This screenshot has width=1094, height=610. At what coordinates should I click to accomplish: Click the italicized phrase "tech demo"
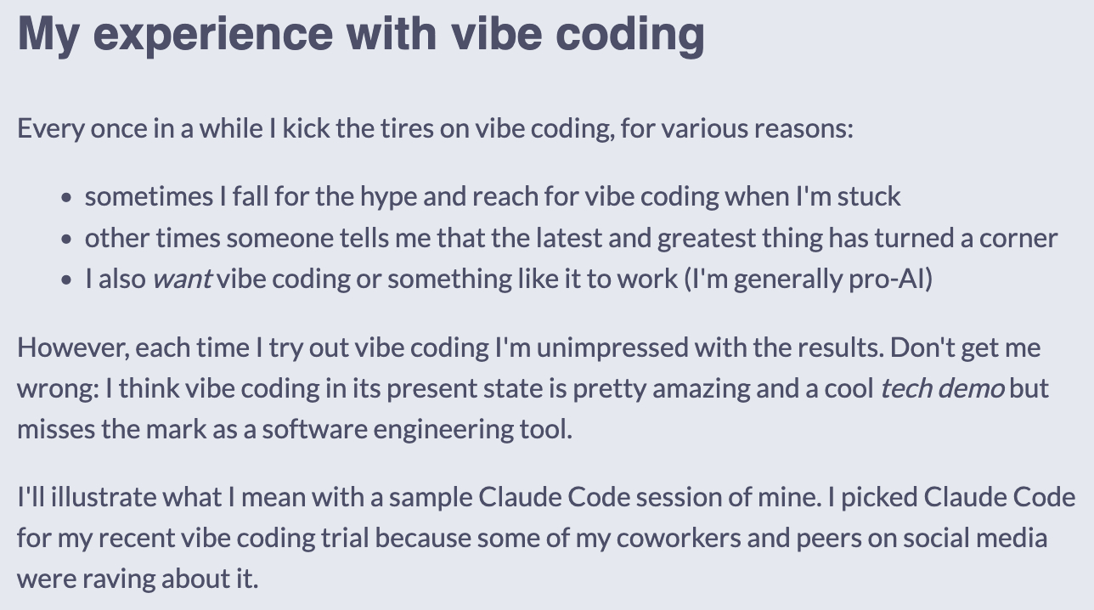943,388
